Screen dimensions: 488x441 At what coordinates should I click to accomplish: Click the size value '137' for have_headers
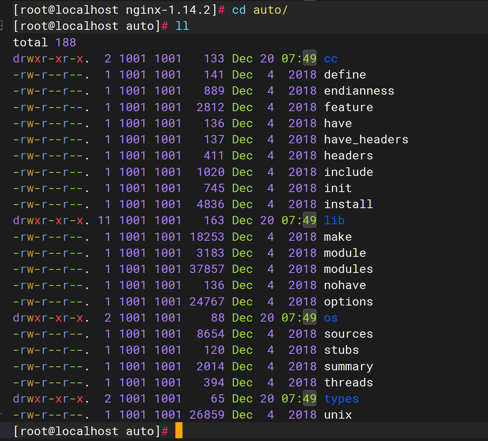click(214, 139)
